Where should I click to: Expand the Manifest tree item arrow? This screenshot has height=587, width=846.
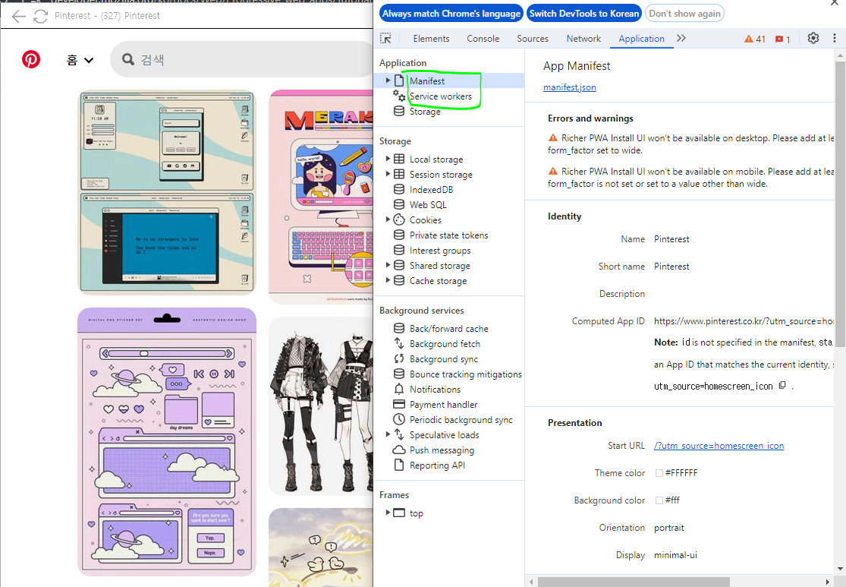point(388,80)
